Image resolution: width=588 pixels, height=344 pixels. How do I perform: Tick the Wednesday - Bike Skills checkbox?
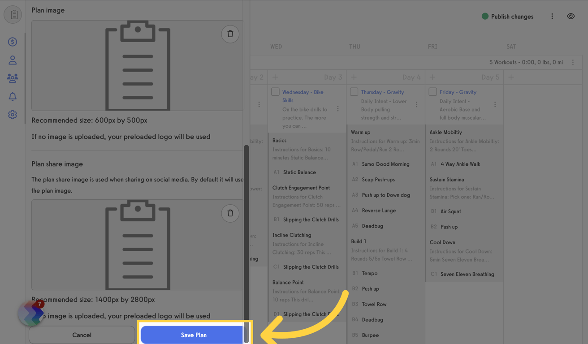[x=275, y=92]
